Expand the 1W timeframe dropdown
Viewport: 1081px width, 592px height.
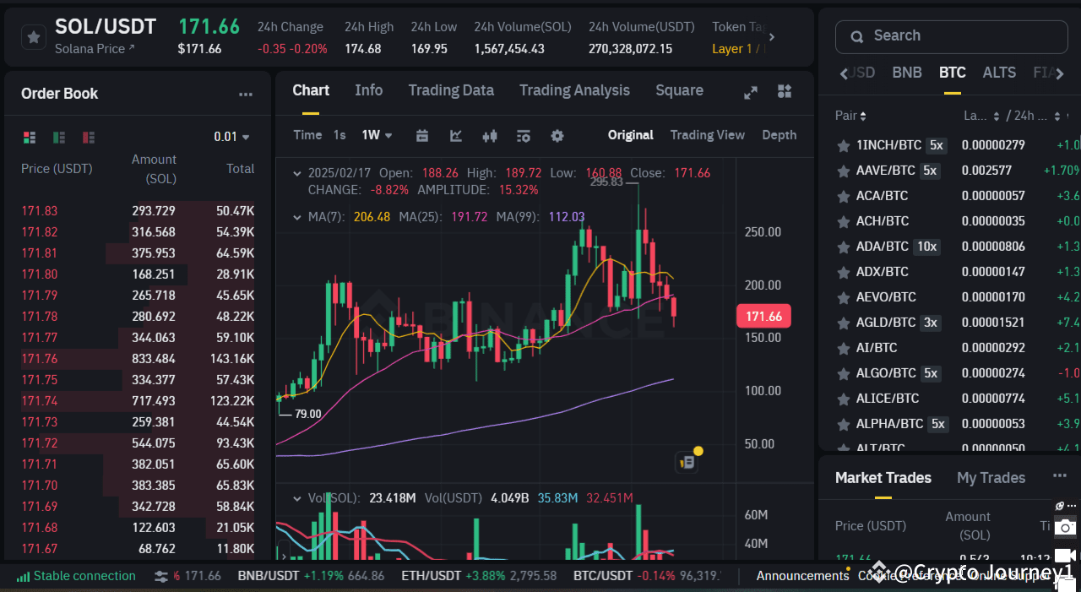[x=377, y=135]
